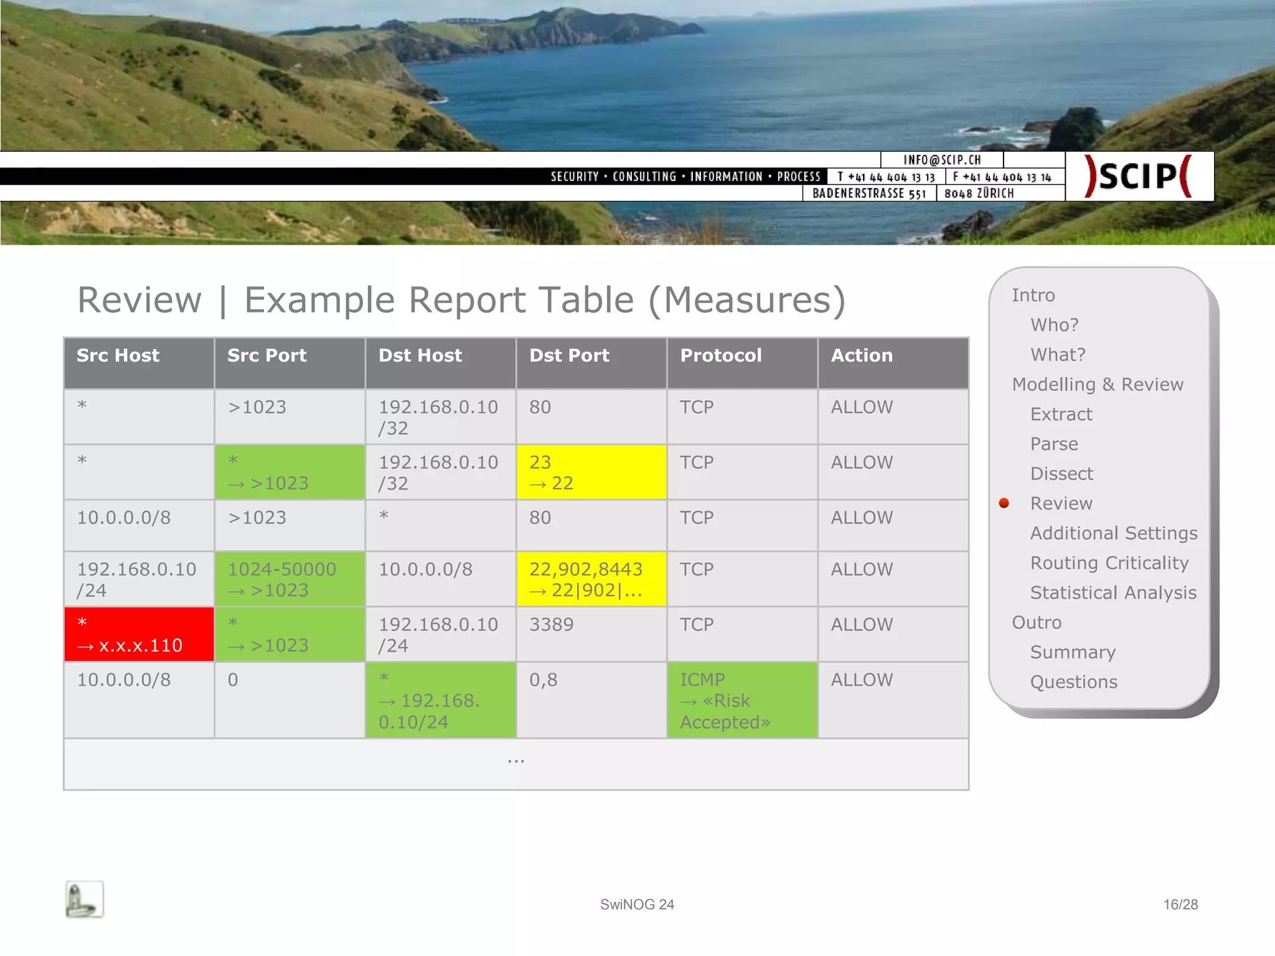Jump to the Outro section
1275x956 pixels.
(1036, 622)
